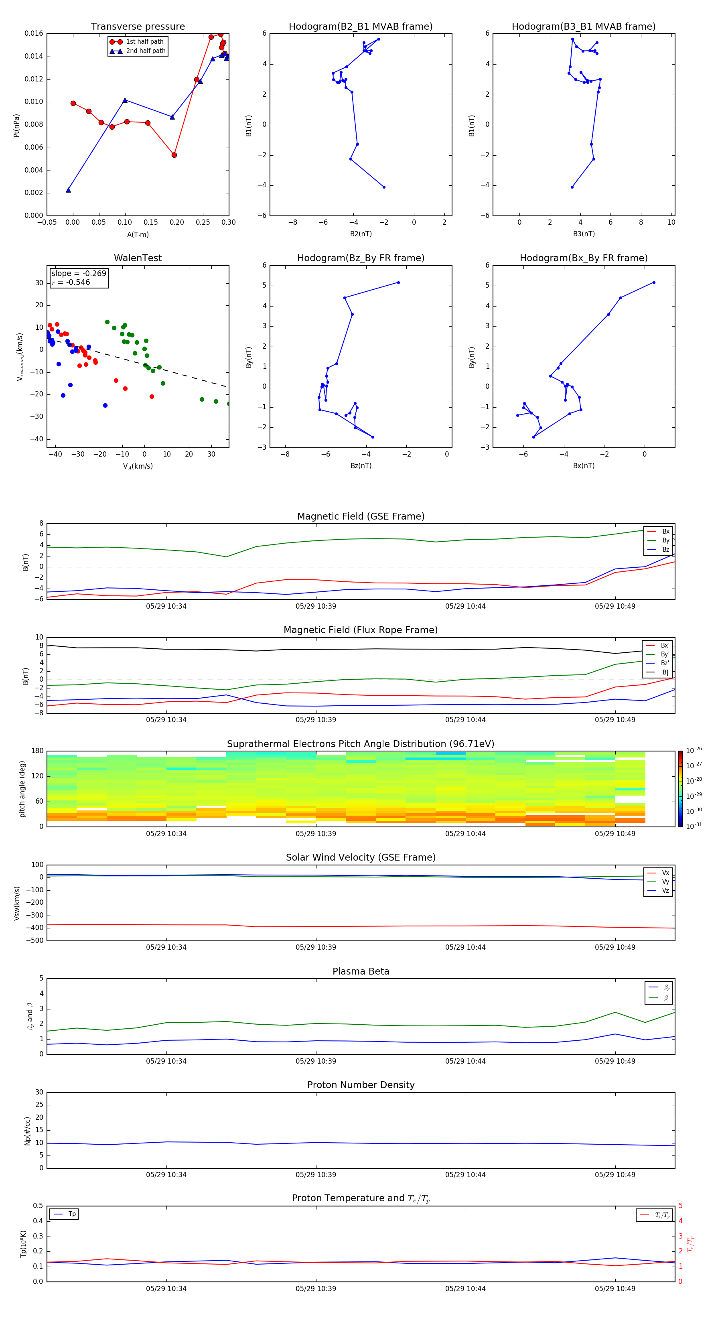
Task: Click the Bz' legend entry in Flux Rope plot
Action: pos(657,664)
